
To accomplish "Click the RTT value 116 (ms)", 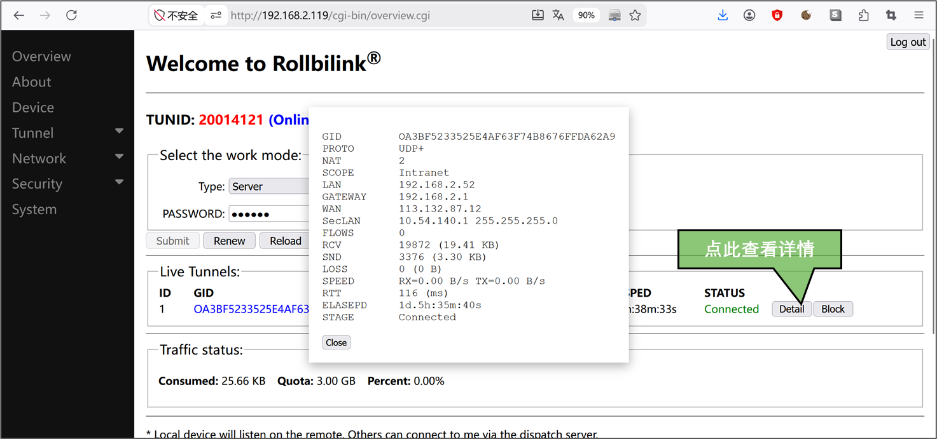I will 424,293.
